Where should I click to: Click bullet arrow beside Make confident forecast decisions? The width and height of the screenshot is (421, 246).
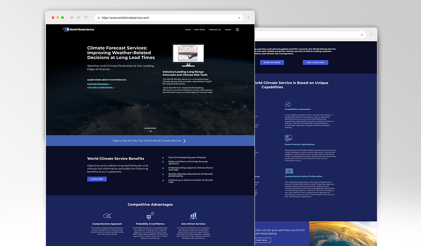(x=163, y=162)
